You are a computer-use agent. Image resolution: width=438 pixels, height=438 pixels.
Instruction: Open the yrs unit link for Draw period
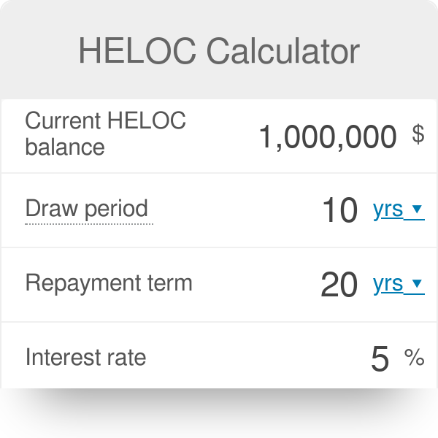click(388, 210)
